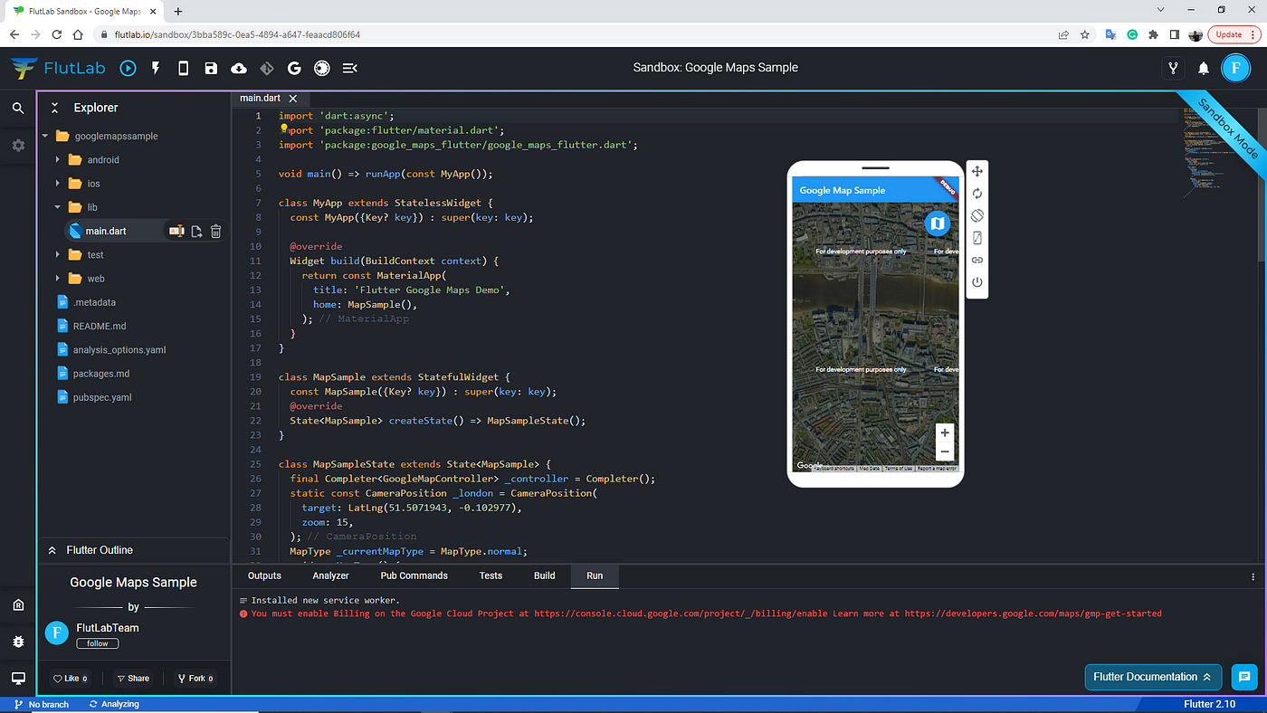Switch to the Outputs tab
The height and width of the screenshot is (713, 1267).
tap(264, 575)
